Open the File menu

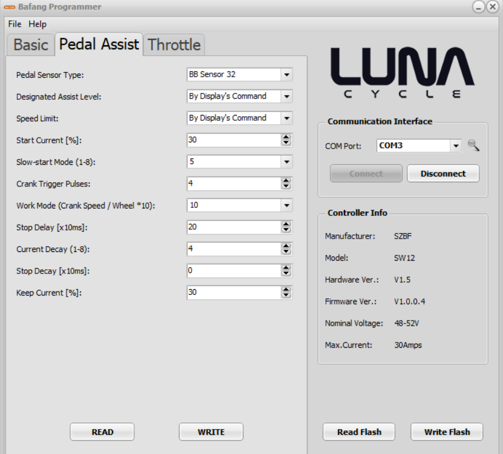coord(15,24)
